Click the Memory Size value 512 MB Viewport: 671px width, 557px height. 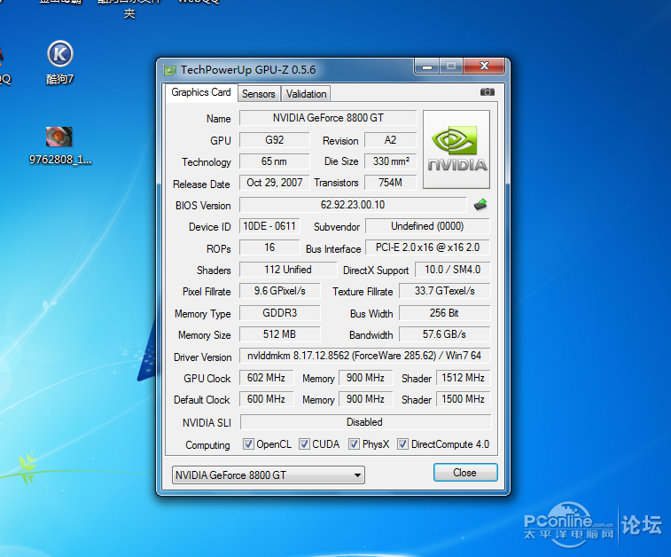click(279, 334)
